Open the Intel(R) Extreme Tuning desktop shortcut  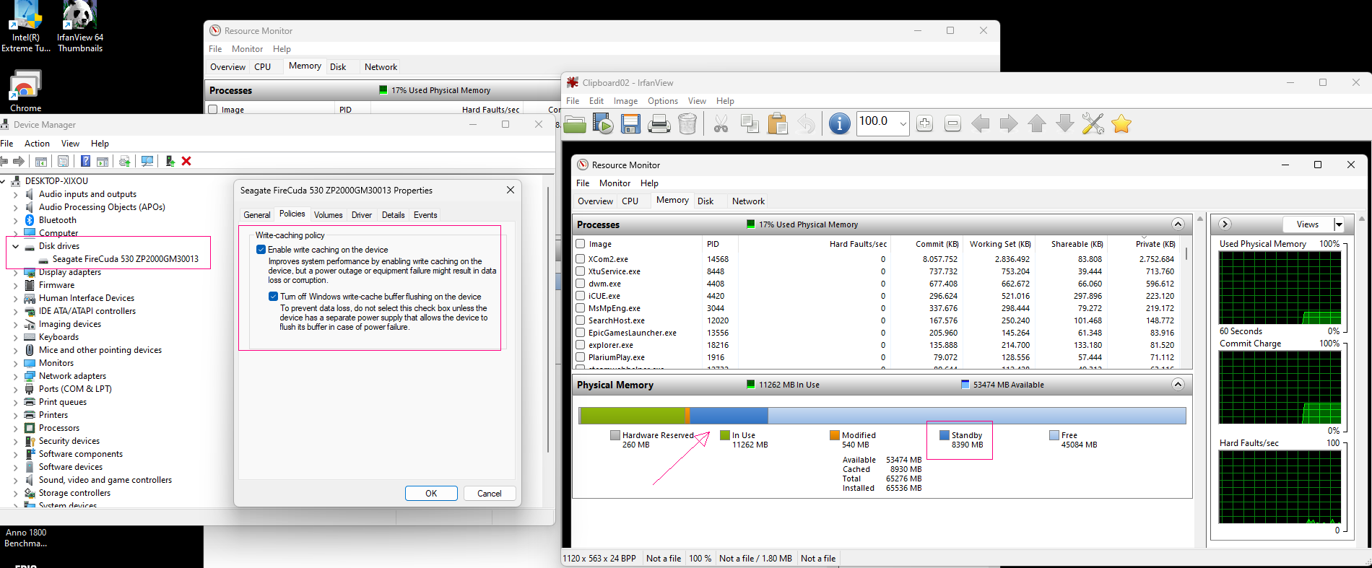(x=26, y=27)
